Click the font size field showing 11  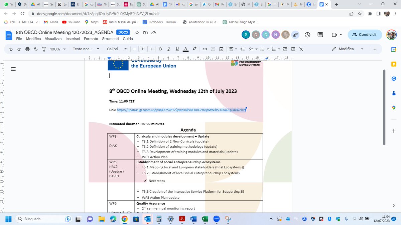click(143, 49)
